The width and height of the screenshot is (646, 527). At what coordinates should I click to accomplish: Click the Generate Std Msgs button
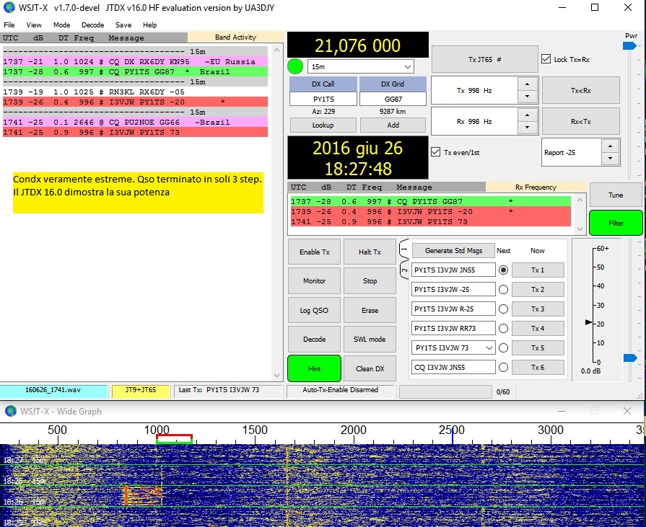pyautogui.click(x=453, y=251)
